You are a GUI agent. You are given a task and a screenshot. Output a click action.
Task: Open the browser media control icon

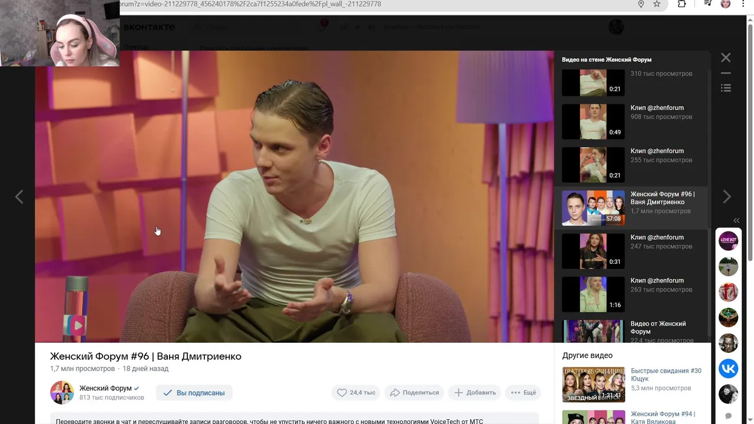(709, 4)
